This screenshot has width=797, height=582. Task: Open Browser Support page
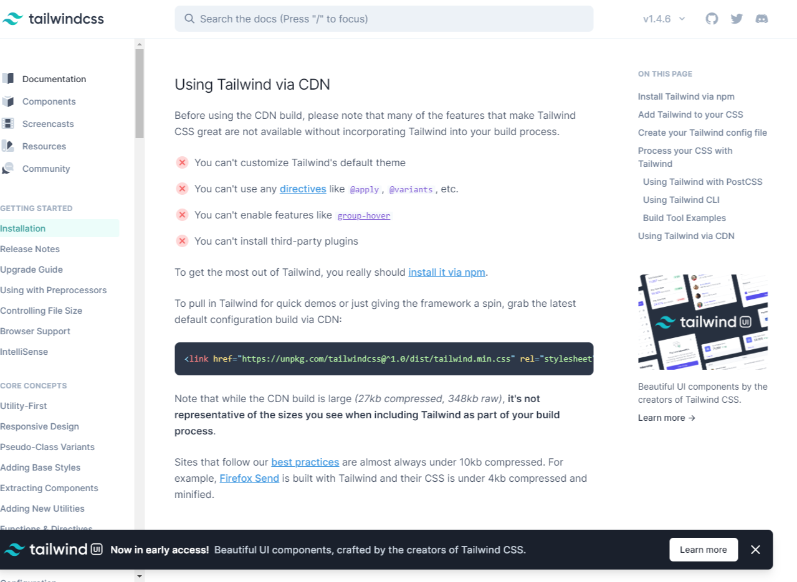coord(35,331)
